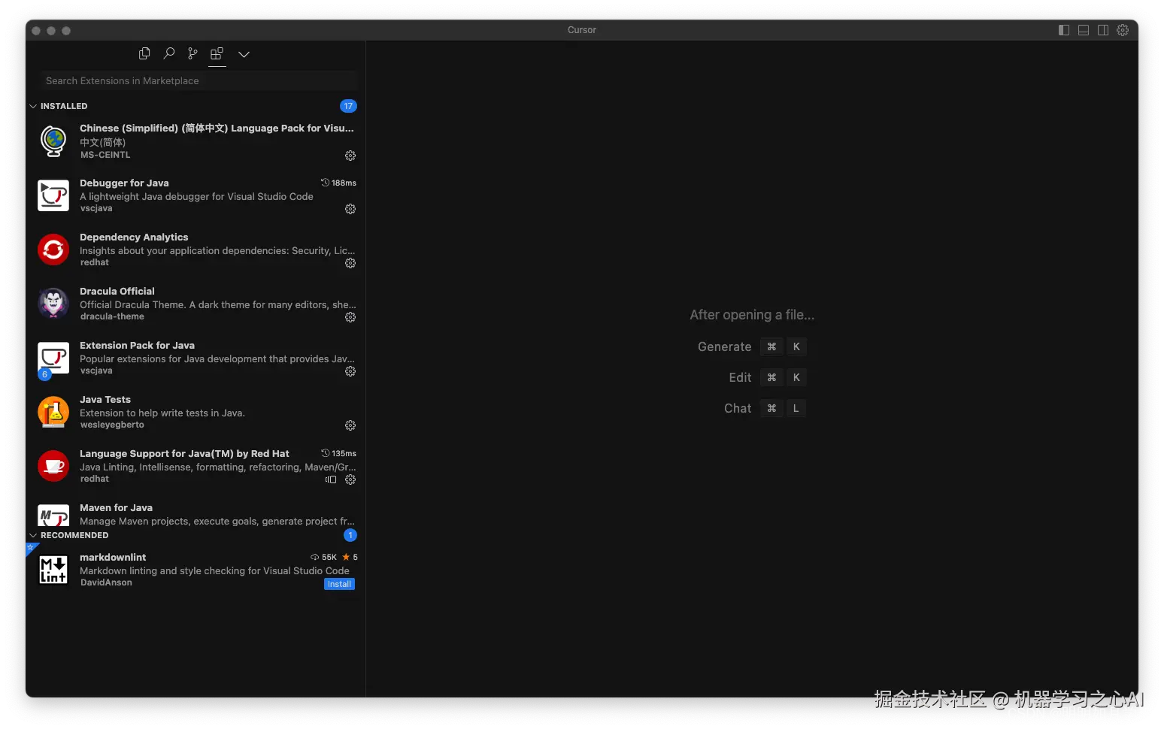Click the Dracula Official vampire icon
This screenshot has width=1164, height=729.
coord(53,304)
